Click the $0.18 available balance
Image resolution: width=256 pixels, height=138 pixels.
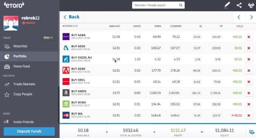(83, 130)
